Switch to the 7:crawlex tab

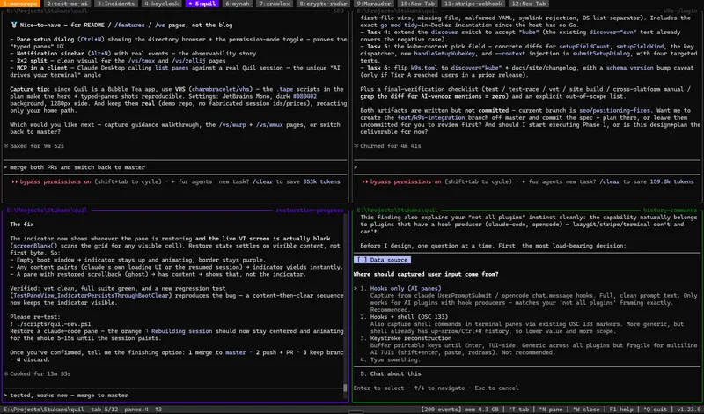[274, 4]
